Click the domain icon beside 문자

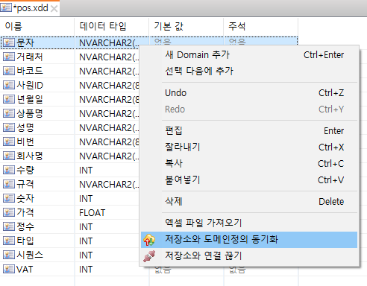coord(9,42)
